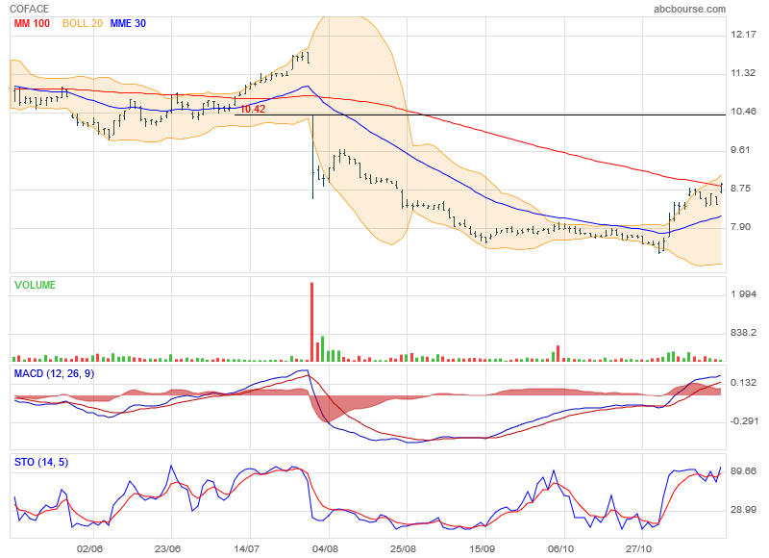Click the COFACE chart title
Viewport: 769px width, 558px height.
(30, 9)
